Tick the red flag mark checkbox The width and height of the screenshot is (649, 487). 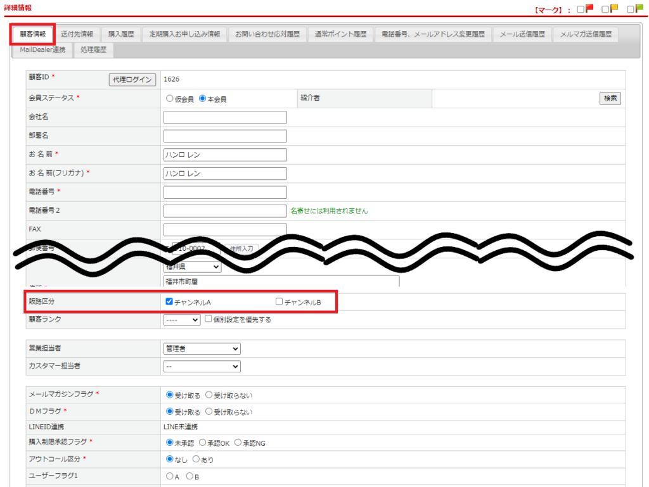coord(581,9)
